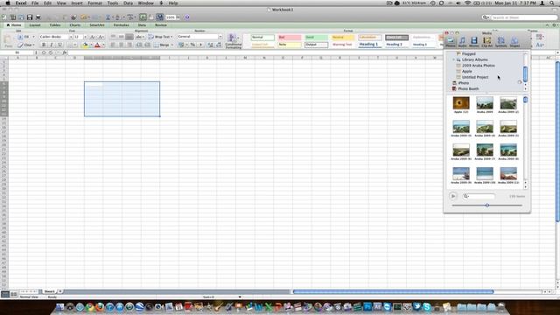Select the Apple sunflower thumbnail
560x315 pixels.
pyautogui.click(x=461, y=103)
